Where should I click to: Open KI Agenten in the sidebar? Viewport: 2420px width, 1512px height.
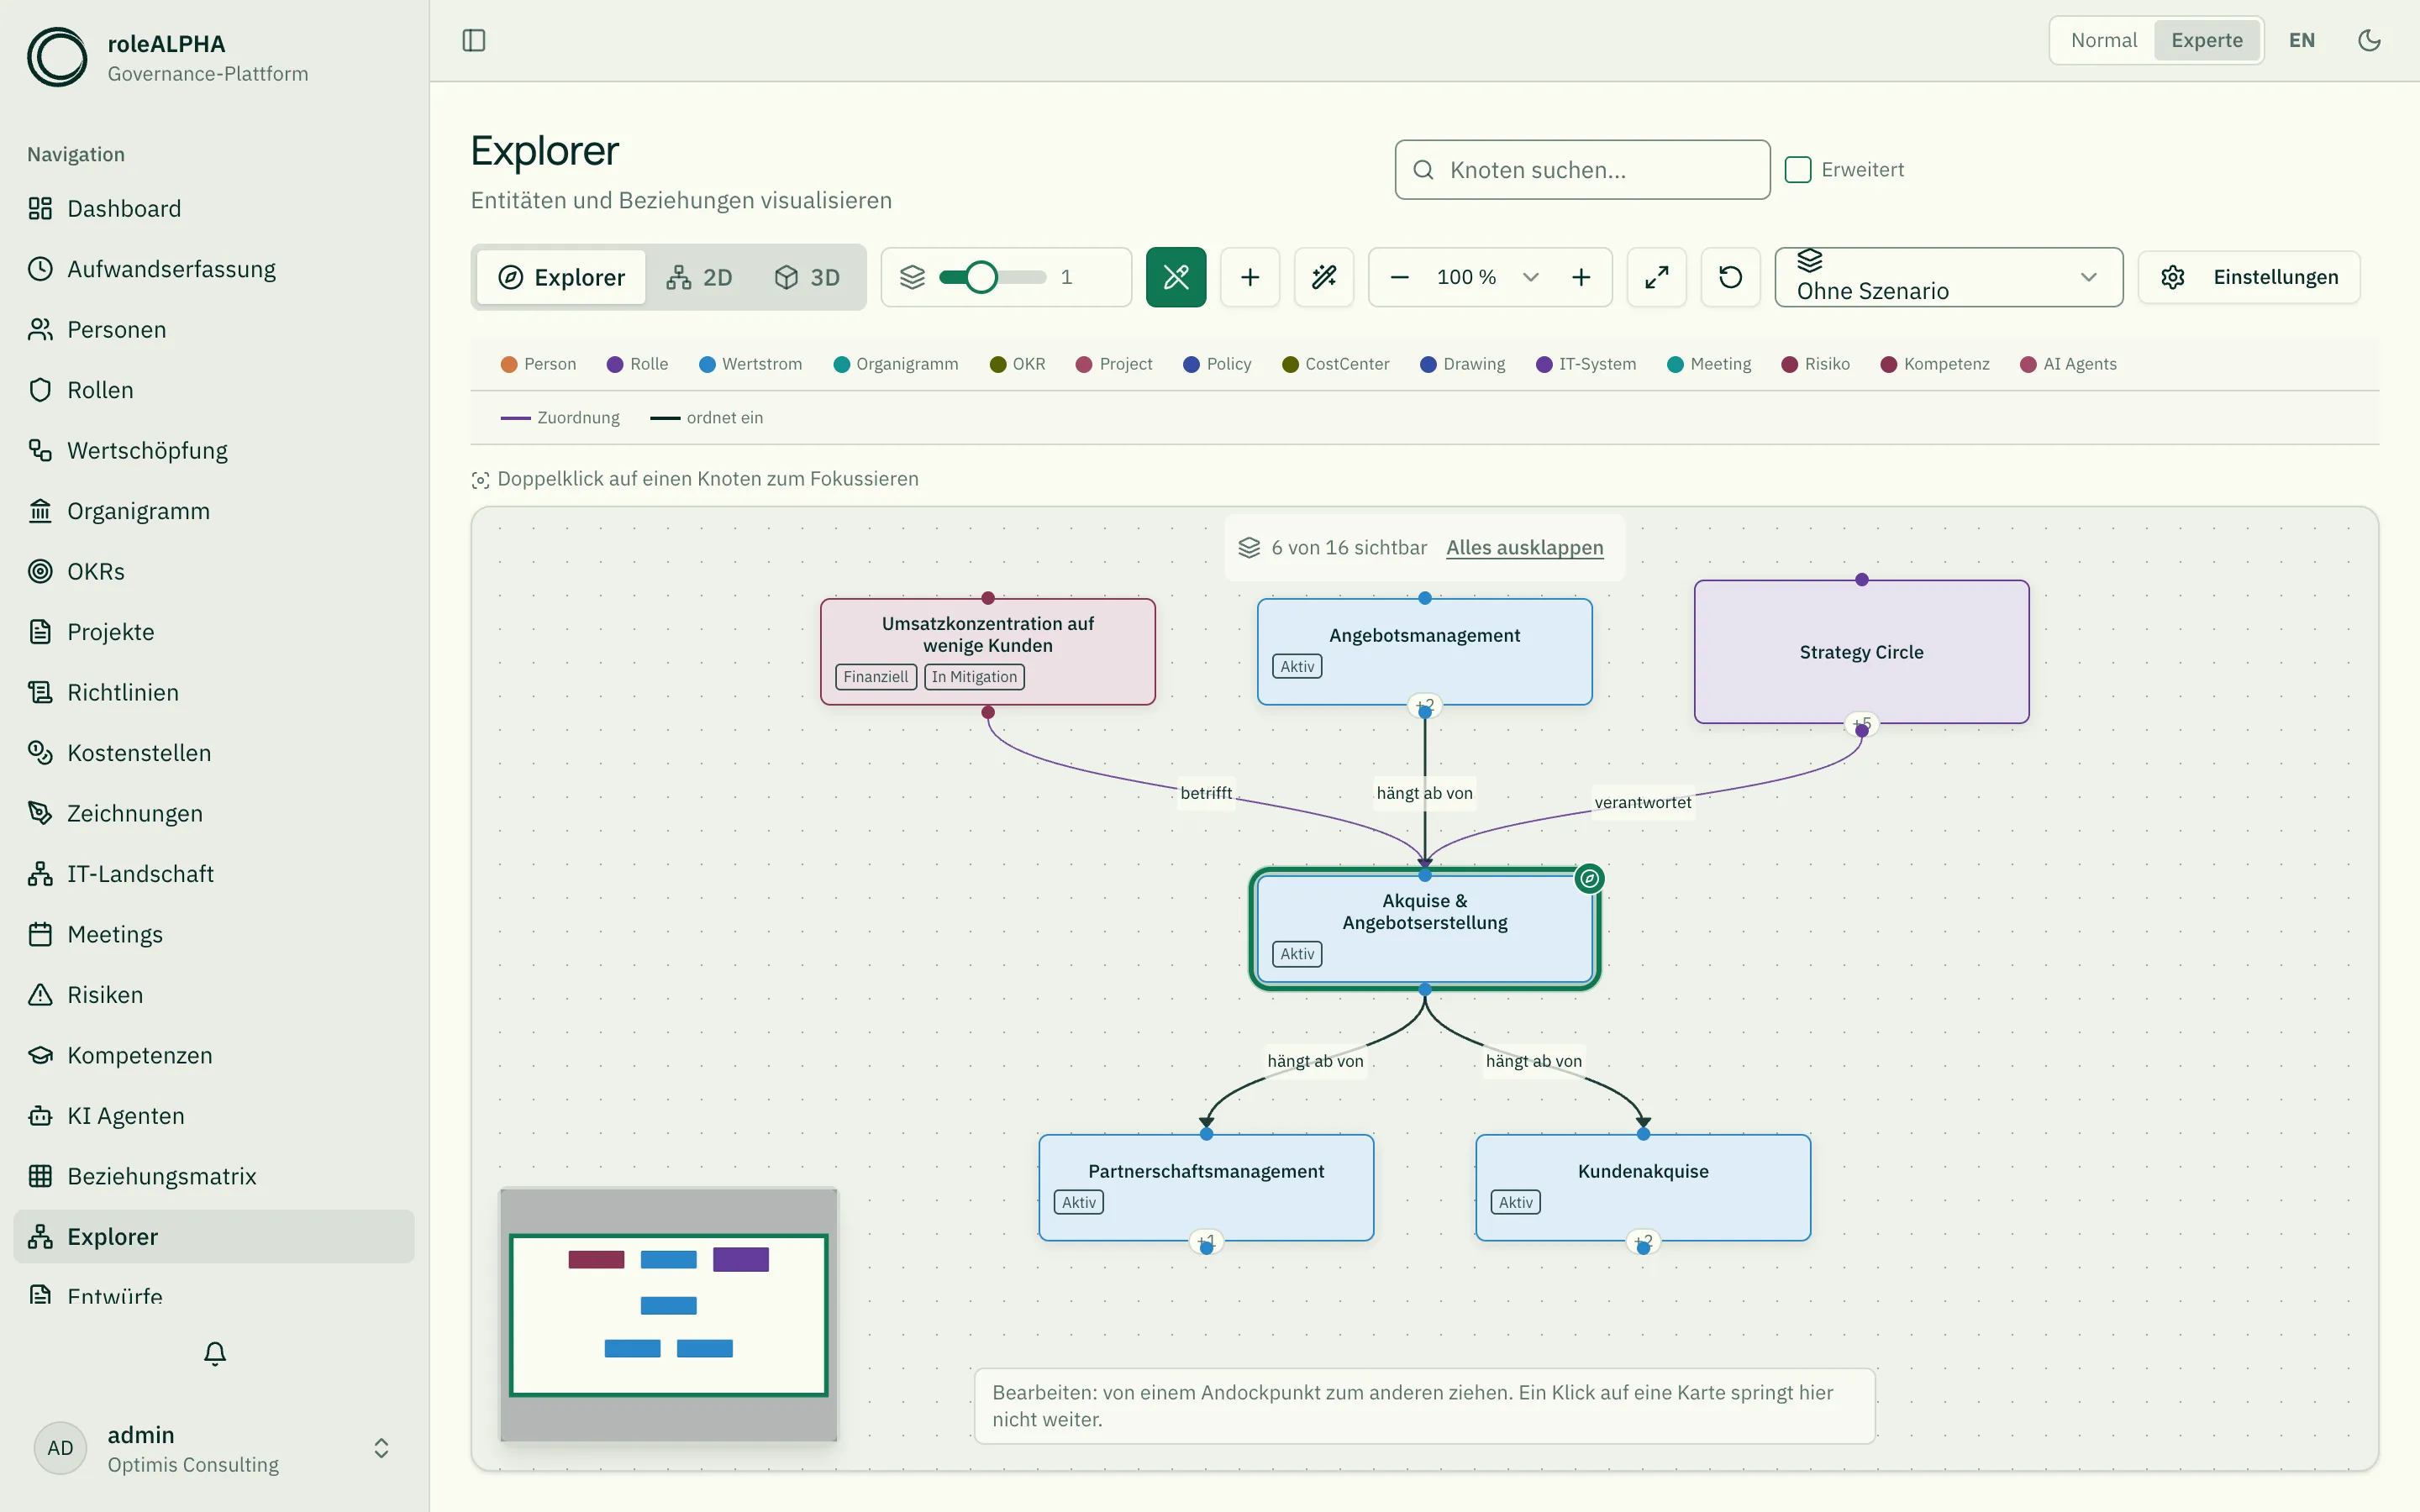coord(214,1116)
